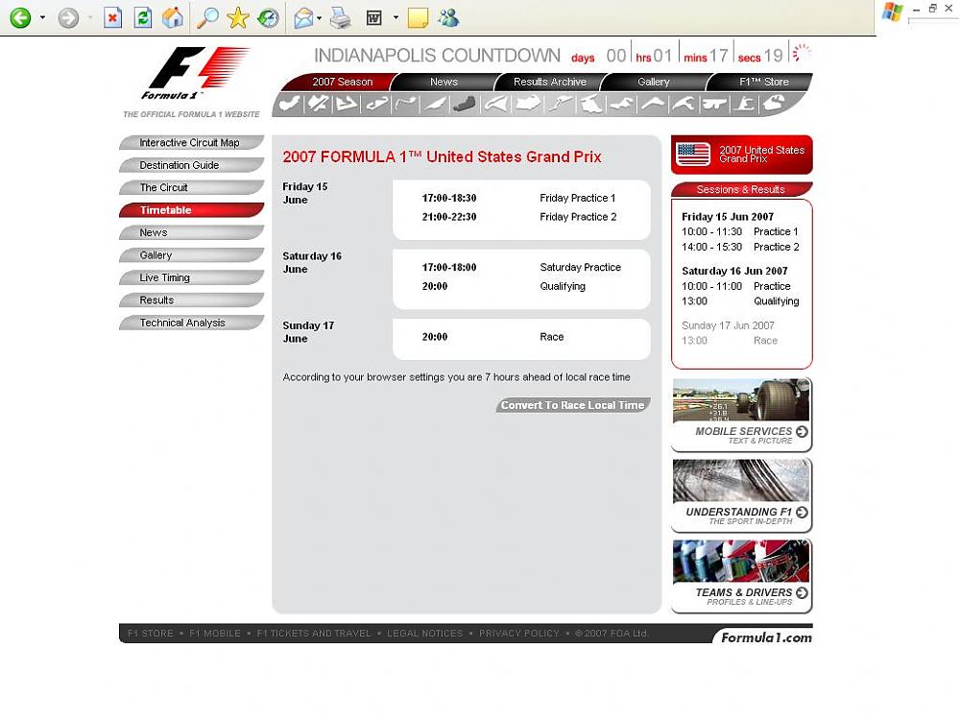Select the Japan circuit icon
Screen dimensions: 960x720
[x=713, y=104]
